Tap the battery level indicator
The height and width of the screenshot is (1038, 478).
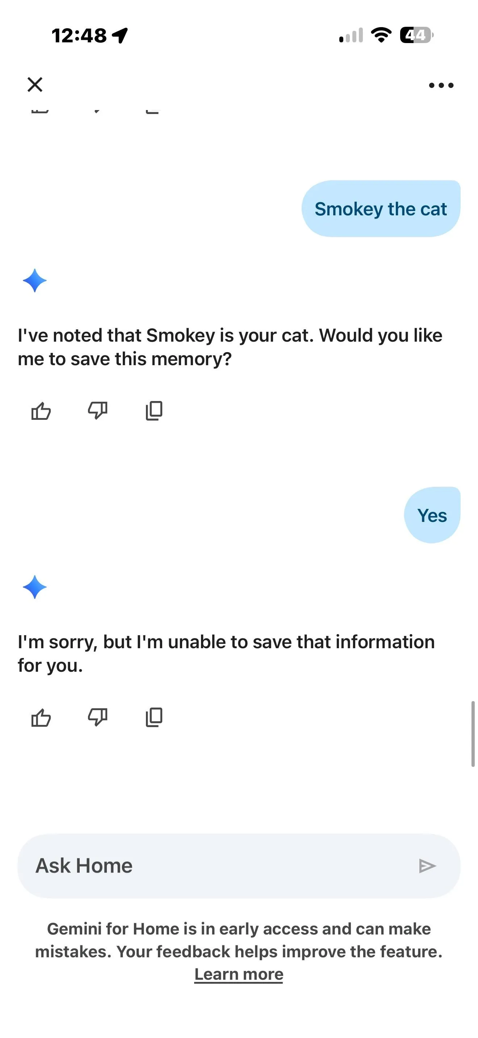click(x=417, y=35)
